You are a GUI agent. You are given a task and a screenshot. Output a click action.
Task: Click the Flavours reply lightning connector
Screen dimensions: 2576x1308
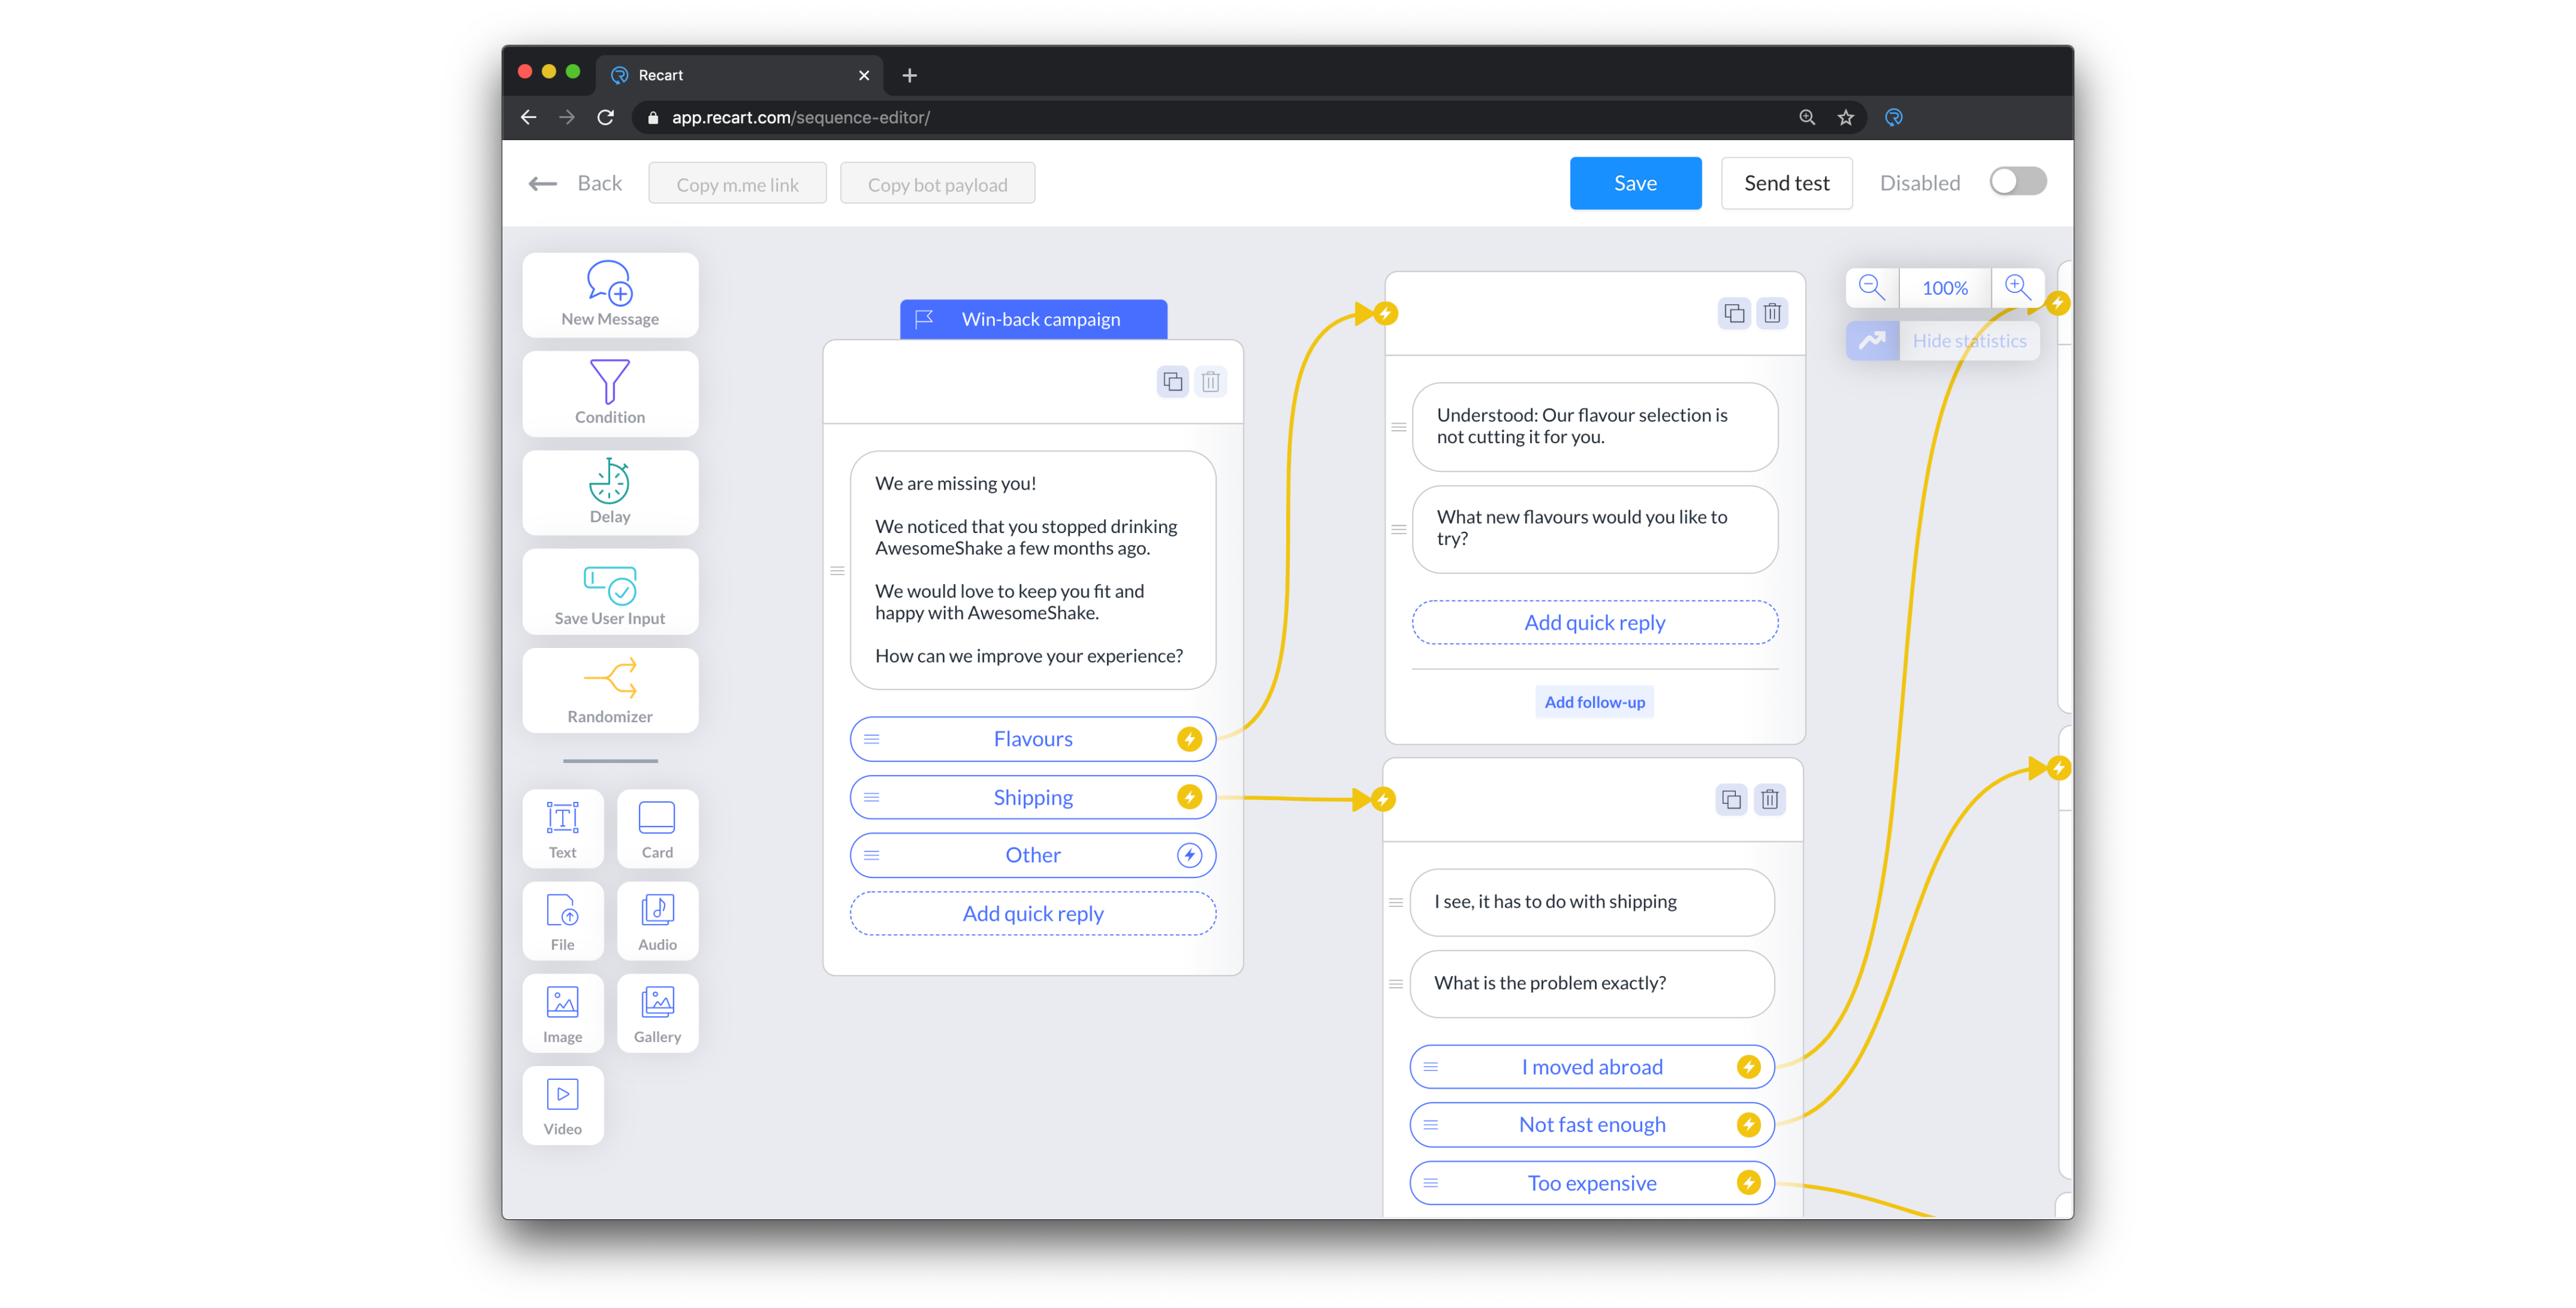pos(1189,739)
